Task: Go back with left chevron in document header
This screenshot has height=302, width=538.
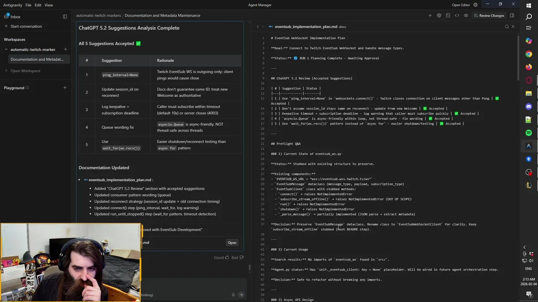Action: [258, 26]
